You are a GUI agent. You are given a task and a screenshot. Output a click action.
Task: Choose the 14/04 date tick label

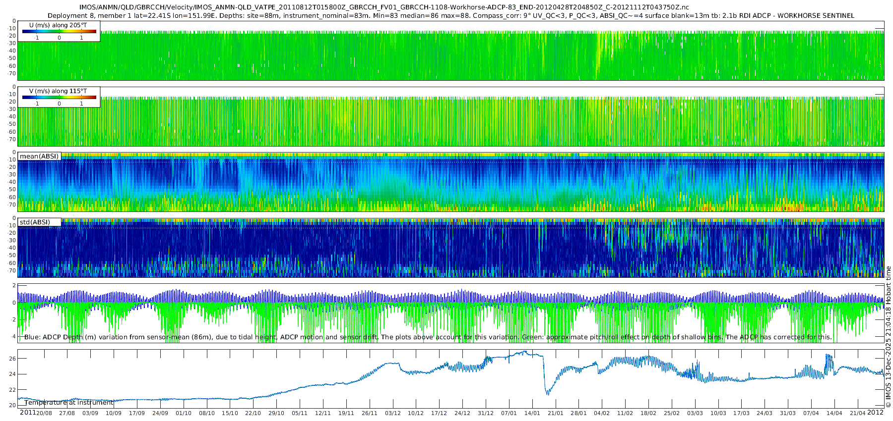point(834,413)
